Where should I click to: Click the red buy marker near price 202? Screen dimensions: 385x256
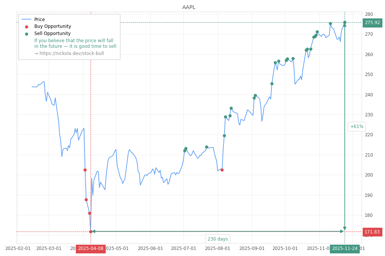click(x=222, y=170)
